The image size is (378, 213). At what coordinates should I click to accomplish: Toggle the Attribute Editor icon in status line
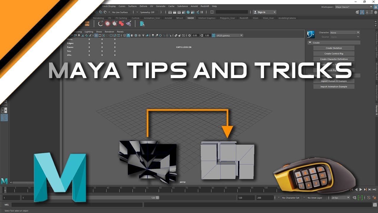pyautogui.click(x=366, y=12)
